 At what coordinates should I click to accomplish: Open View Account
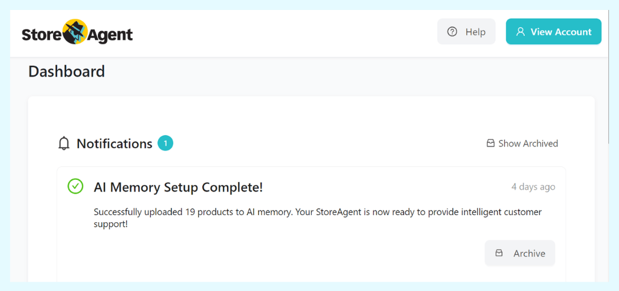[554, 32]
